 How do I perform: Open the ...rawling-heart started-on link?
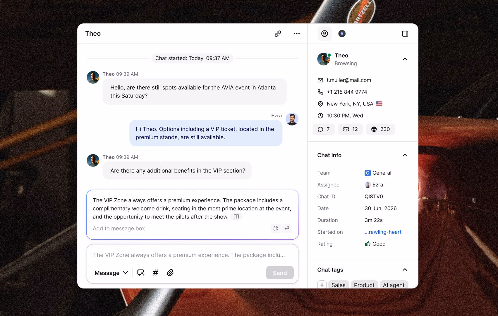[x=383, y=232]
